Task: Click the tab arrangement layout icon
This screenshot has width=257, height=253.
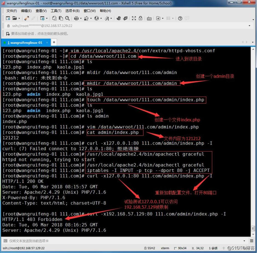Action: click(168, 18)
